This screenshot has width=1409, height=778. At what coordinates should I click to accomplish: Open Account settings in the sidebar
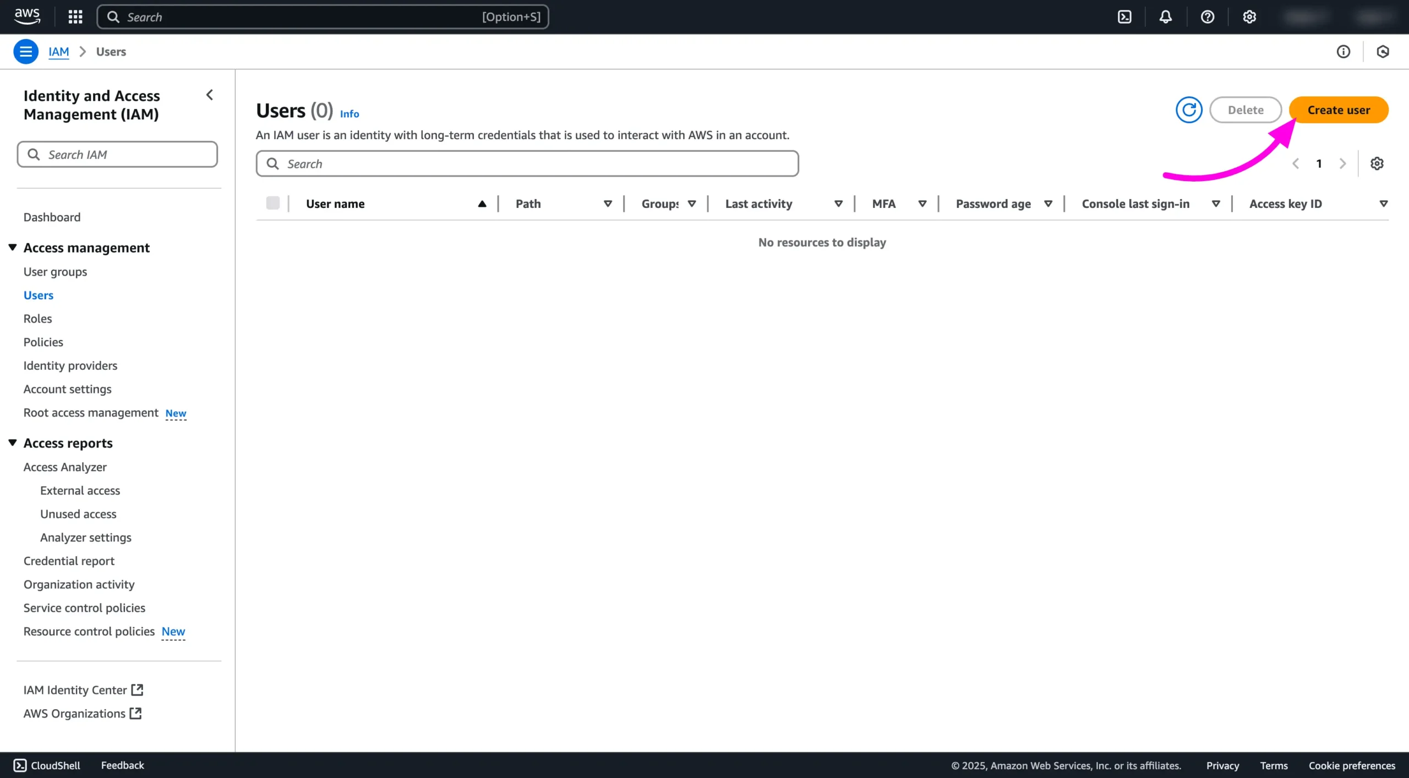pyautogui.click(x=67, y=389)
